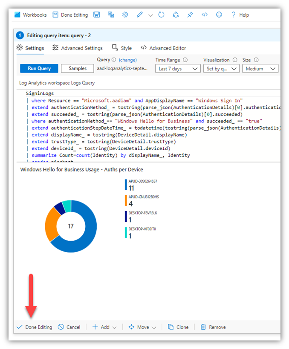Click Done Editing at the bottom bar
The height and width of the screenshot is (349, 289).
[x=35, y=327]
